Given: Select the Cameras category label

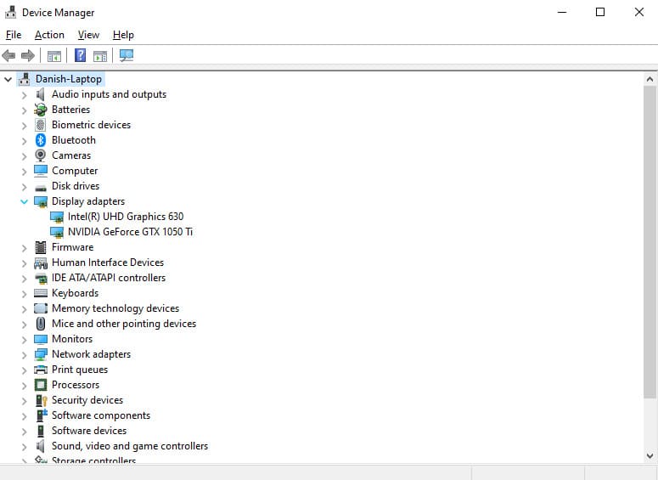Looking at the screenshot, I should pos(71,155).
